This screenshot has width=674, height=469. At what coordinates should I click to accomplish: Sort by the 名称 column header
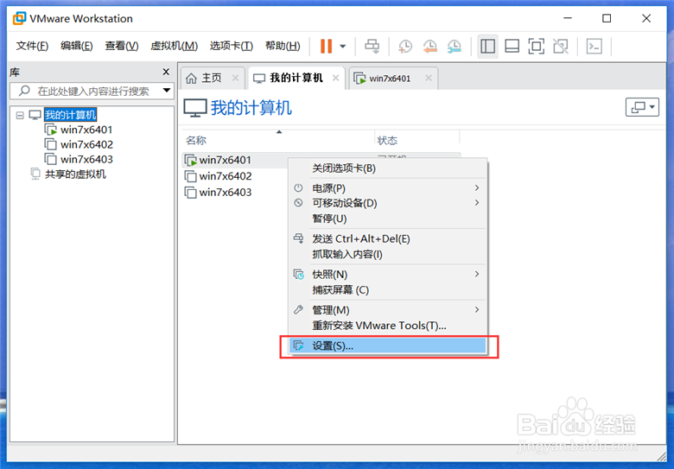[196, 141]
